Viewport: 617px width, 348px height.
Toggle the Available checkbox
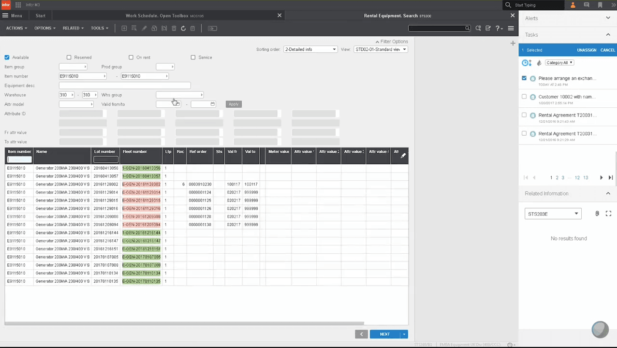(x=7, y=57)
